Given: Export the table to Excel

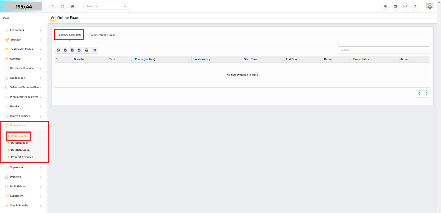Looking at the screenshot, I should (x=65, y=50).
